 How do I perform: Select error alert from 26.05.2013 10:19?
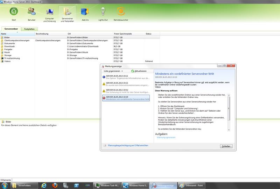click(x=126, y=98)
